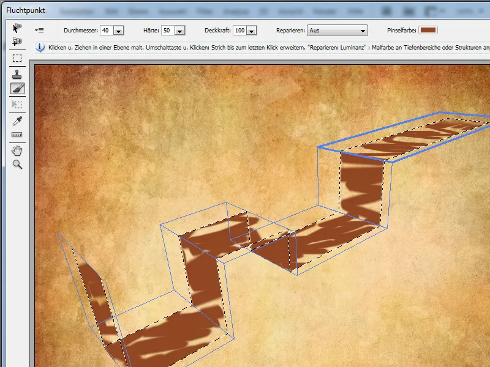Click the "Deckkraft:" label

pos(217,30)
